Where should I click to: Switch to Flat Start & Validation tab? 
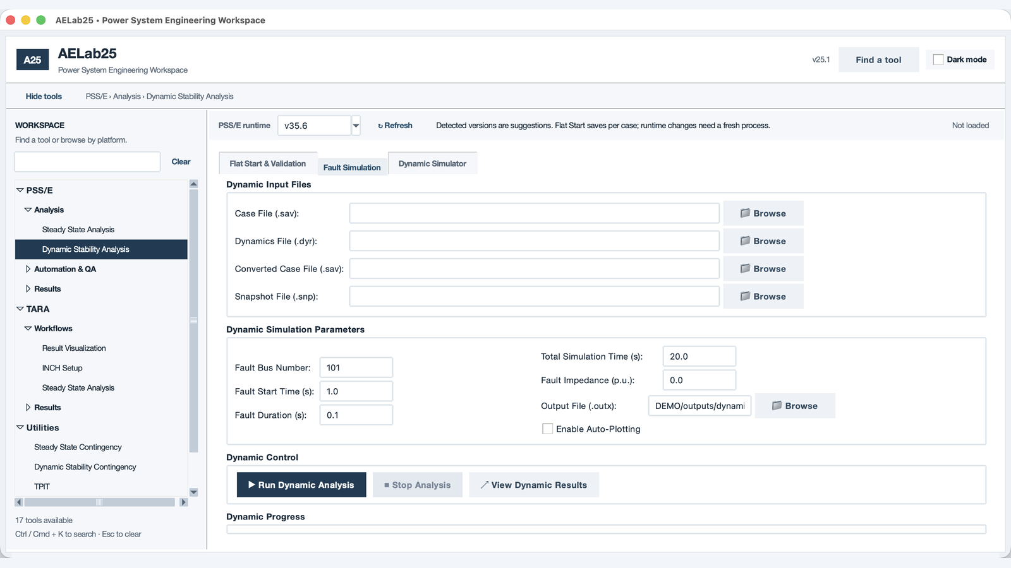268,163
